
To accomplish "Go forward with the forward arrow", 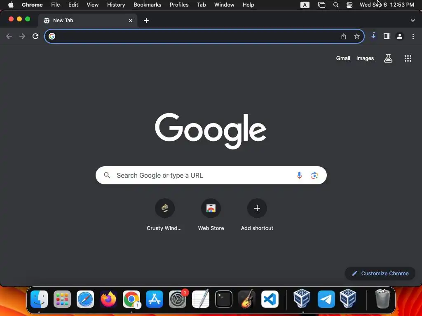I will [22, 36].
